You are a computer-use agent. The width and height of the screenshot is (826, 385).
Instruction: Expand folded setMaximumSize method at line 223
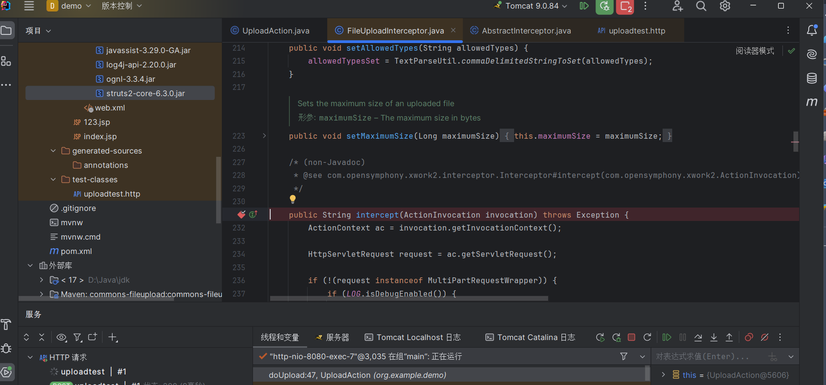tap(264, 136)
